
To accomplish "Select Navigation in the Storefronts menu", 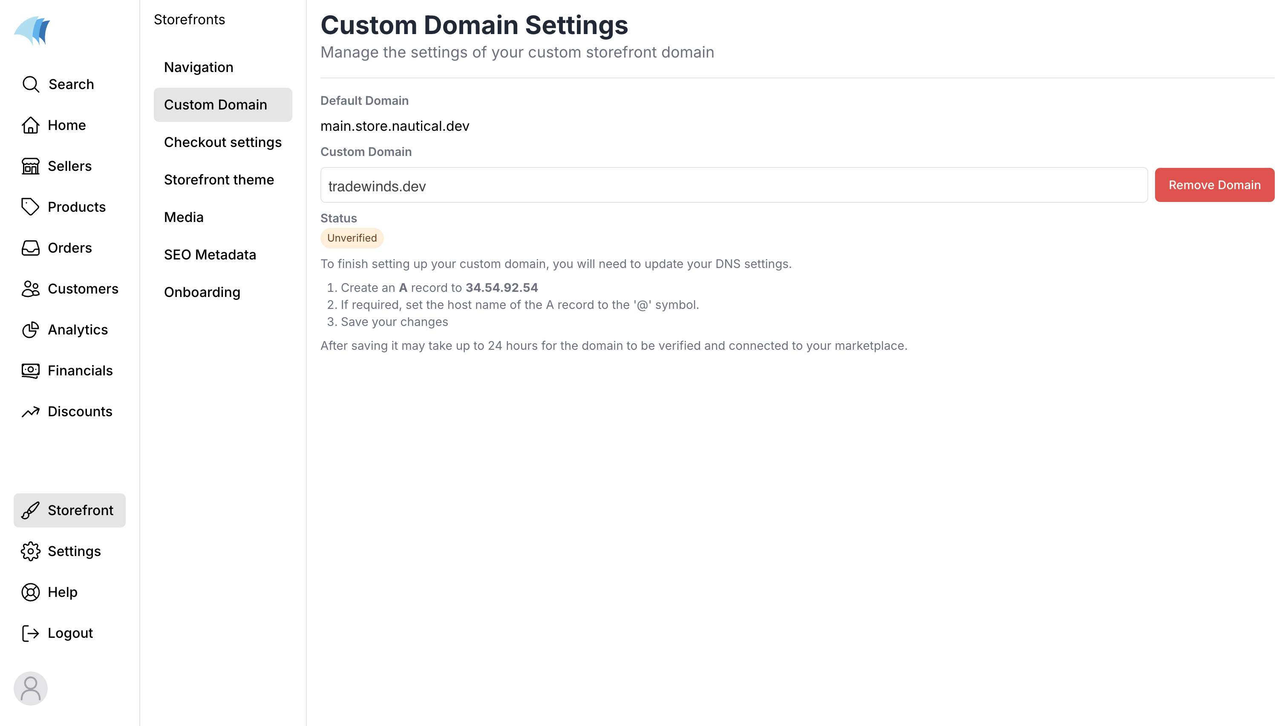I will point(199,67).
